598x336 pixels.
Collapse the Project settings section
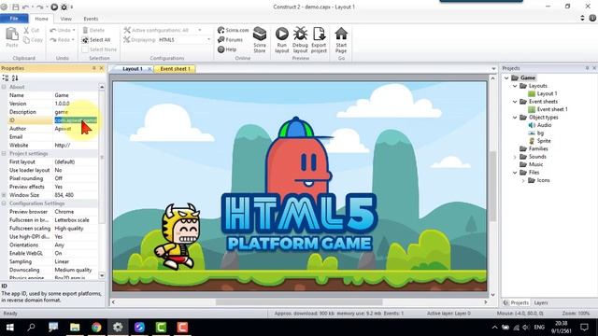point(4,153)
